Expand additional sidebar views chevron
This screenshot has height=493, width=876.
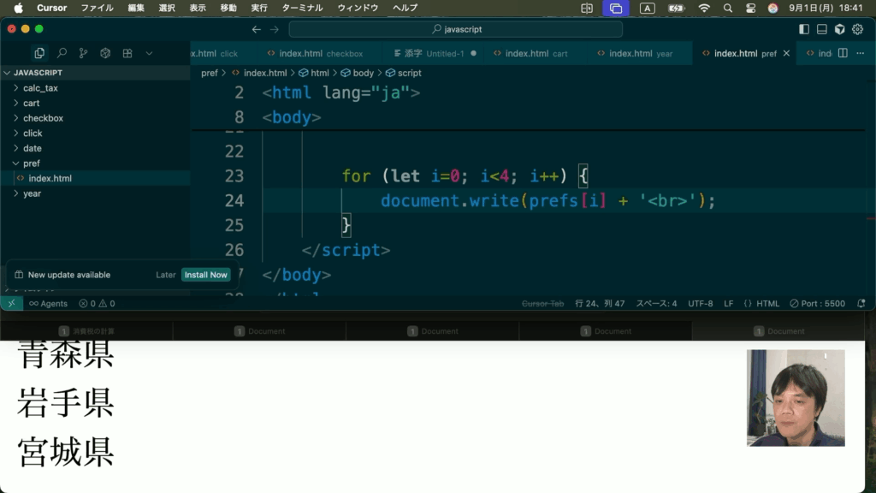pyautogui.click(x=149, y=53)
